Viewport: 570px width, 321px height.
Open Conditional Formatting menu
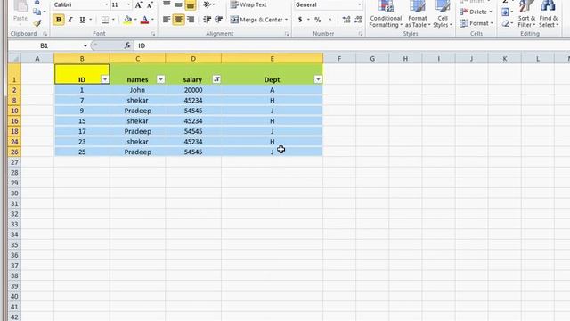[386, 14]
